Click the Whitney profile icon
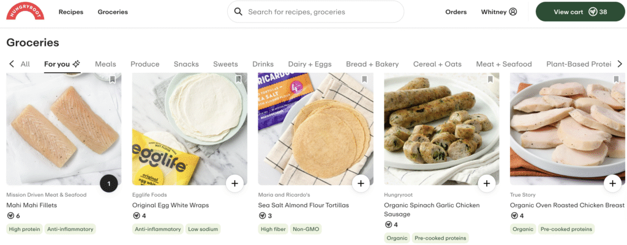 pos(513,12)
